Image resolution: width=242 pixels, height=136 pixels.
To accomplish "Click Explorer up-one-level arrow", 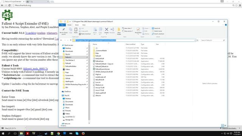I will pos(71,40).
